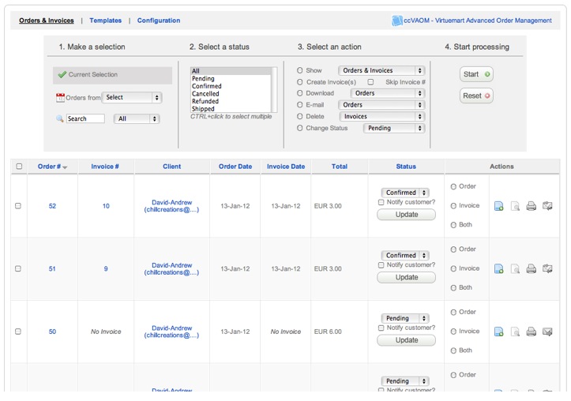Select the Delete action radio button

coord(300,116)
